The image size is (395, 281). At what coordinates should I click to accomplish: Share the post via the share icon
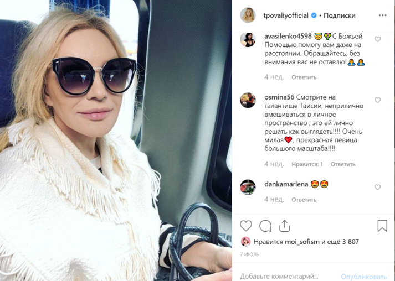[x=284, y=226]
